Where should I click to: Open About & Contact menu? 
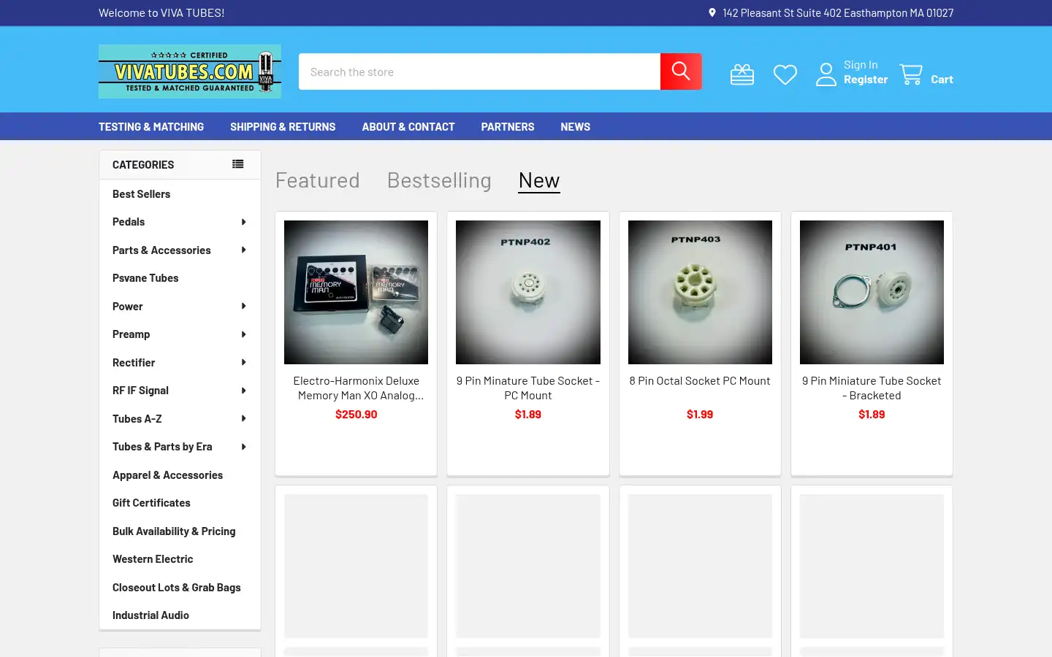408,127
